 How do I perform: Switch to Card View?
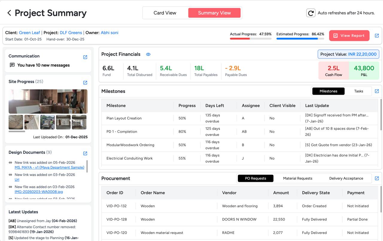click(165, 13)
